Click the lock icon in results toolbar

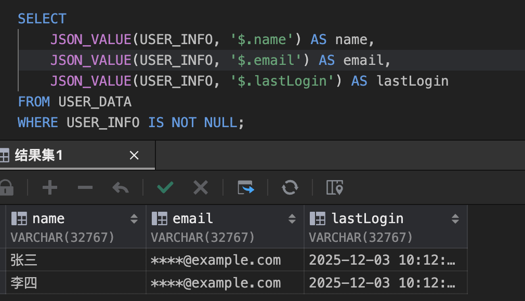[5, 187]
